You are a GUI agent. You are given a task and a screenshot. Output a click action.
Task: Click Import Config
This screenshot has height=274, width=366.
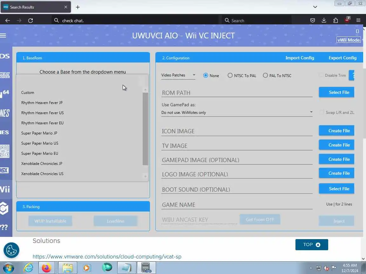tap(300, 58)
